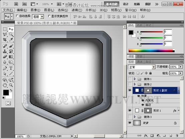
Task: Create new adjustment layer
Action: coord(158,135)
